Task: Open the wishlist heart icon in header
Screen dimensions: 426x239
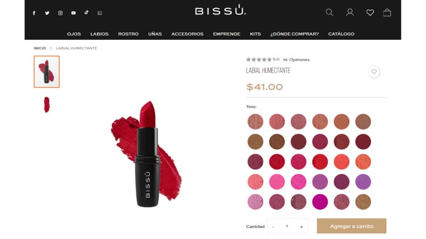Action: tap(370, 12)
